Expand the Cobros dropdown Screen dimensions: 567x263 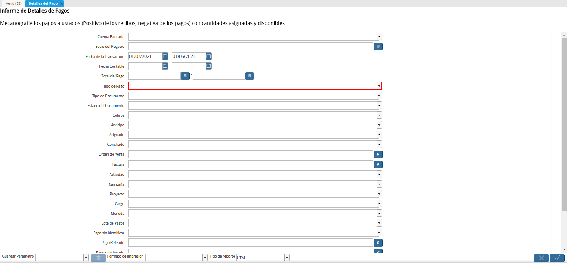[x=379, y=115]
